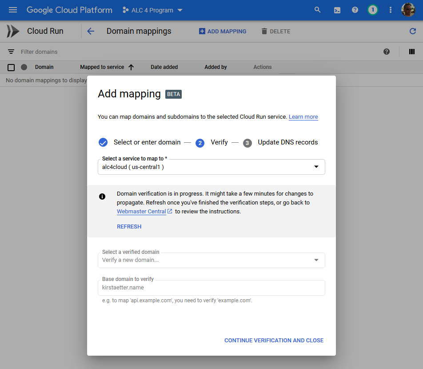423x369 pixels.
Task: Select the completed 'Select or enter domain' step
Action: (140, 142)
